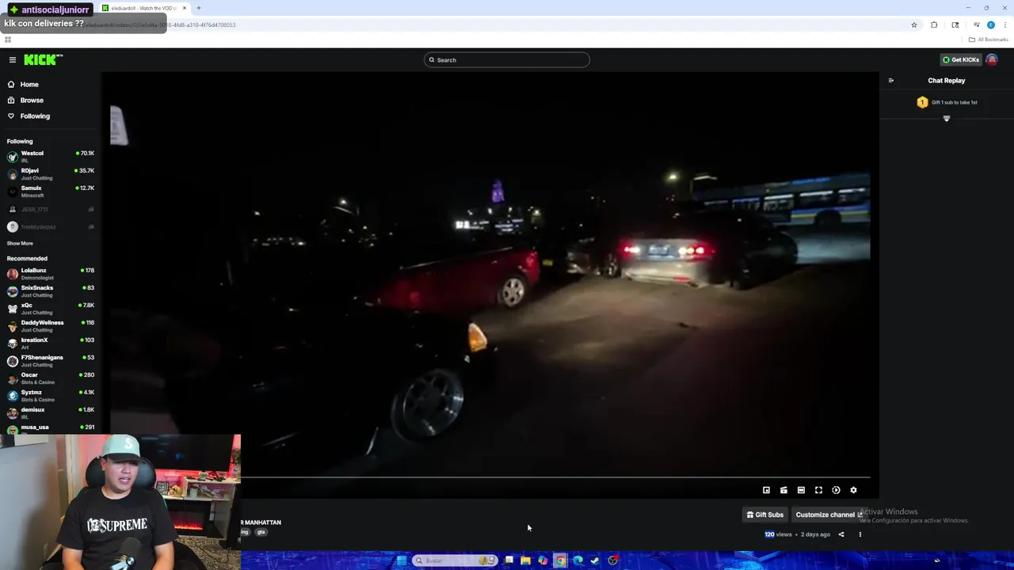
Task: Enter fullscreen video mode
Action: click(818, 490)
